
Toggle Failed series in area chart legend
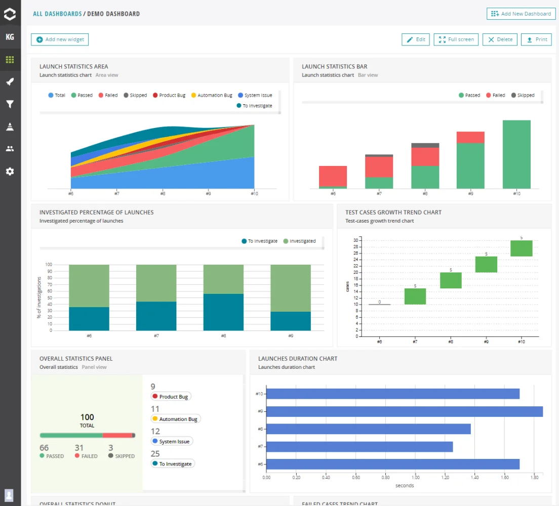point(108,95)
